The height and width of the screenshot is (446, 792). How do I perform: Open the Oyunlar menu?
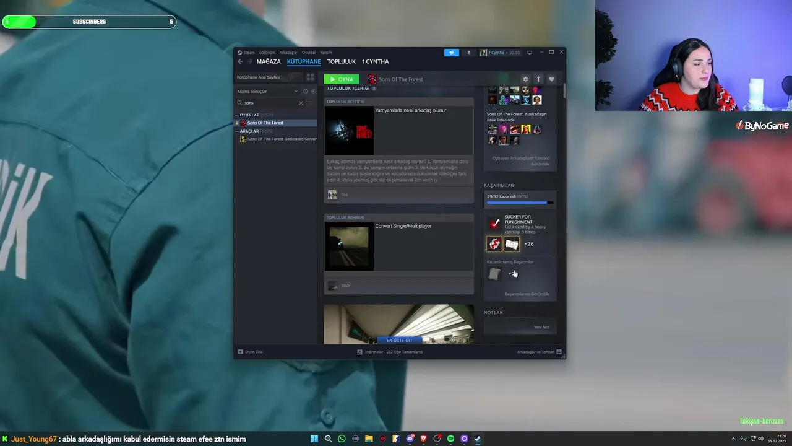pyautogui.click(x=309, y=53)
